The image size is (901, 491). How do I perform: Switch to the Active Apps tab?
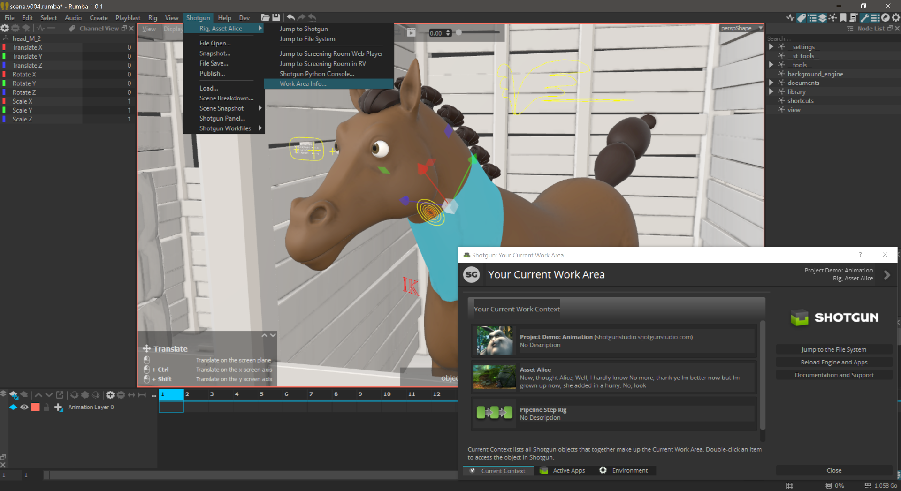[563, 470]
